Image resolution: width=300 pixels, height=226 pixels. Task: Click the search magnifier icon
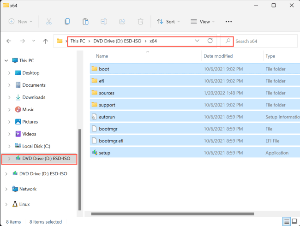[x=228, y=41]
